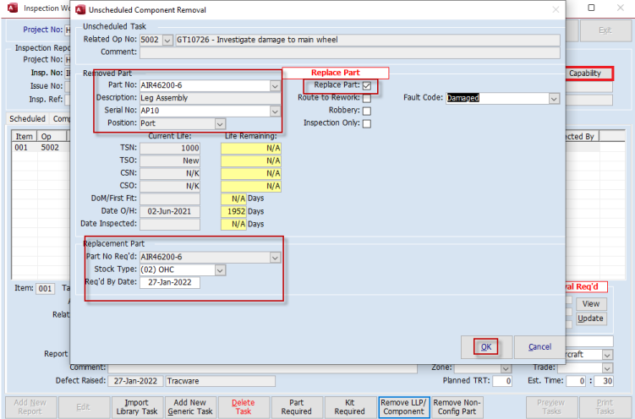
Task: Open the Serial No dropdown list
Action: pyautogui.click(x=275, y=111)
